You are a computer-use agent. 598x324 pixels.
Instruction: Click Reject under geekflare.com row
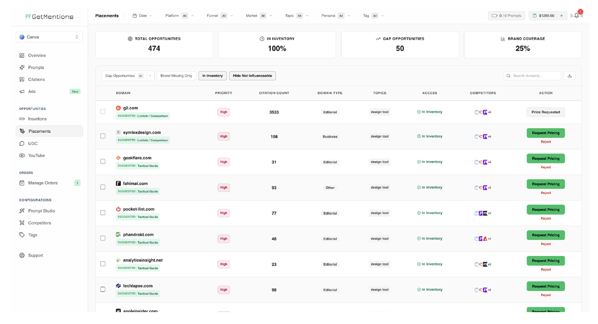click(x=546, y=167)
